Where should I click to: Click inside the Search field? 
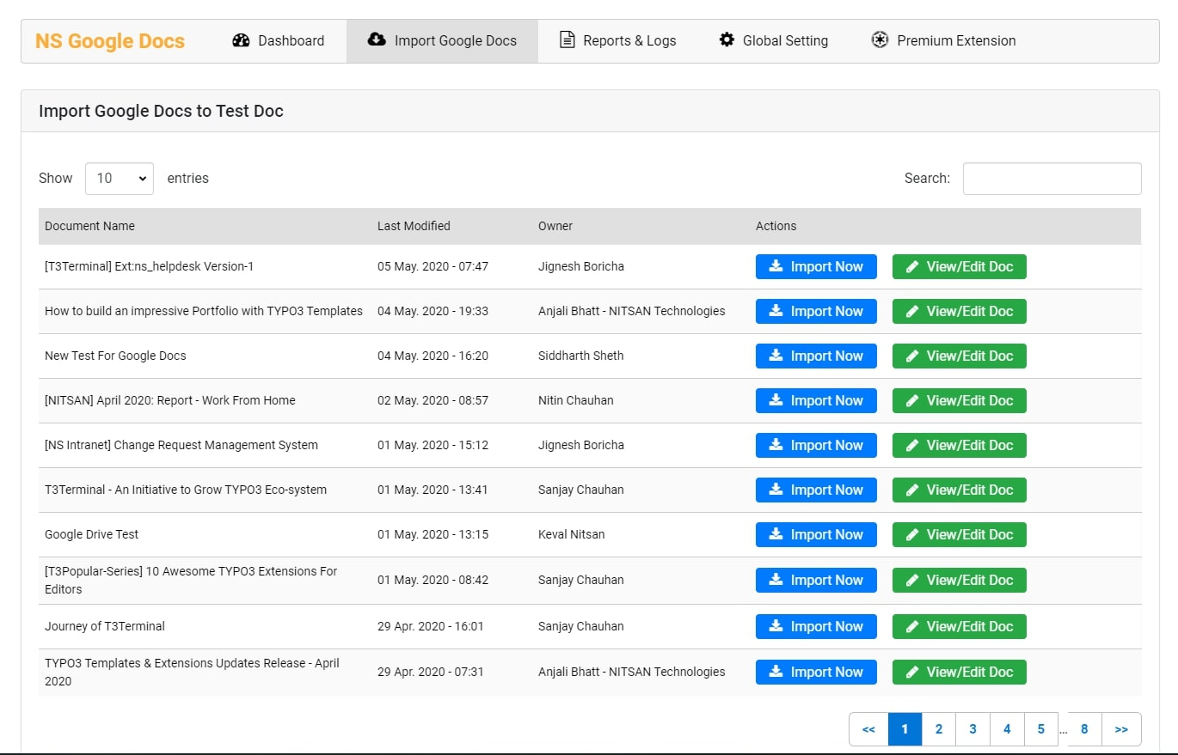pyautogui.click(x=1051, y=178)
